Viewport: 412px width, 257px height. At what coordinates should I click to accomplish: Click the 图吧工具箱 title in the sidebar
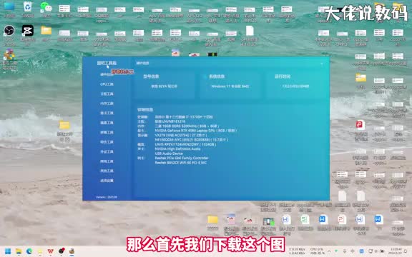(107, 64)
